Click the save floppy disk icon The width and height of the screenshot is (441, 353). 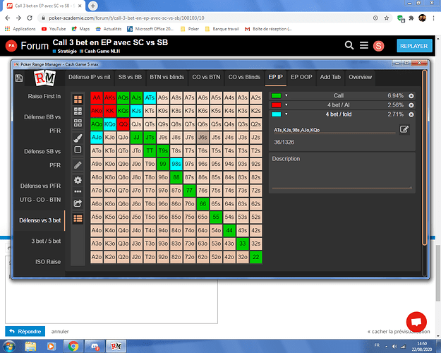click(19, 78)
